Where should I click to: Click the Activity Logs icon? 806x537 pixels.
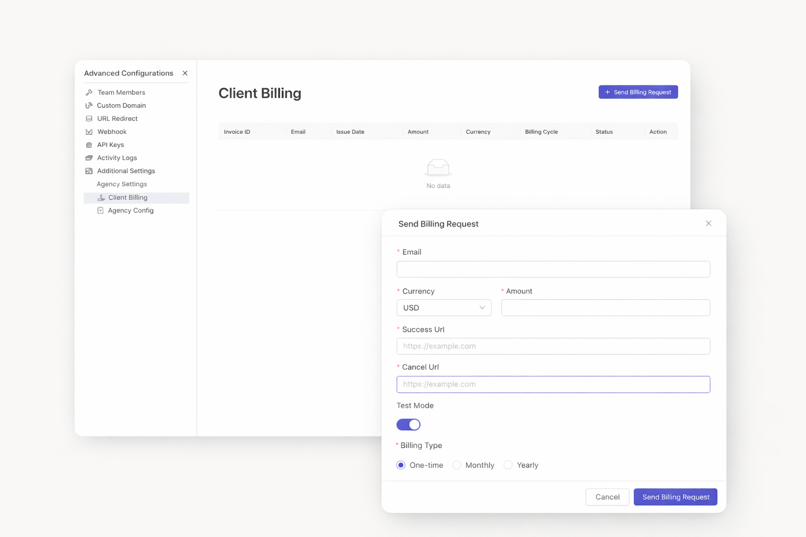pos(89,158)
